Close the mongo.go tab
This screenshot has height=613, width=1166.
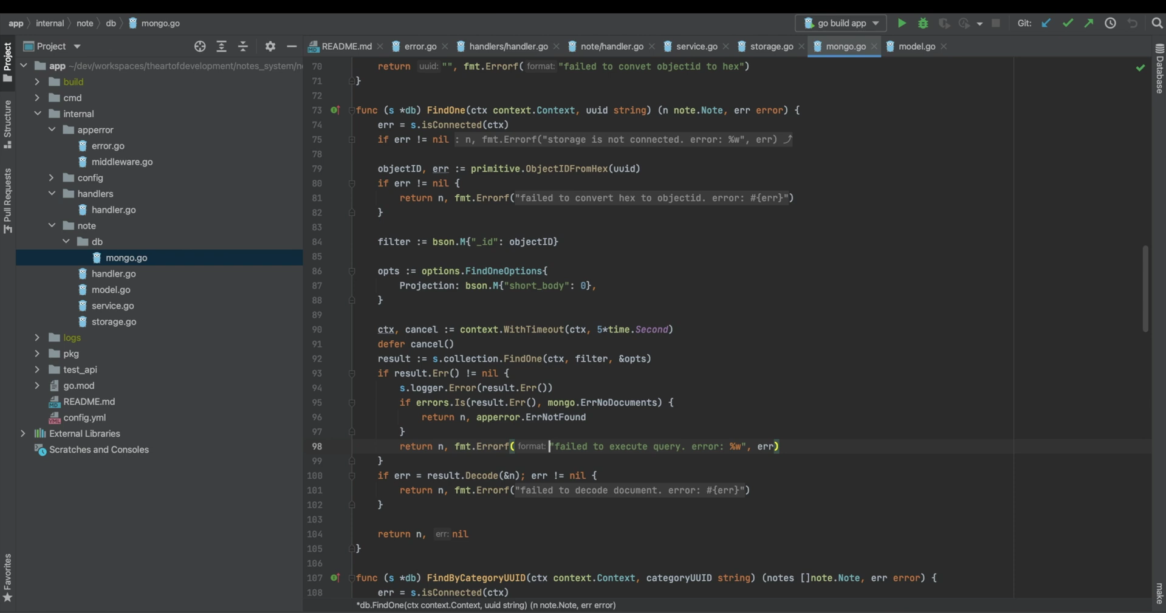pyautogui.click(x=874, y=46)
